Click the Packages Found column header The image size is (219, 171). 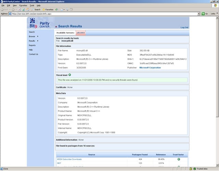pos(140,155)
